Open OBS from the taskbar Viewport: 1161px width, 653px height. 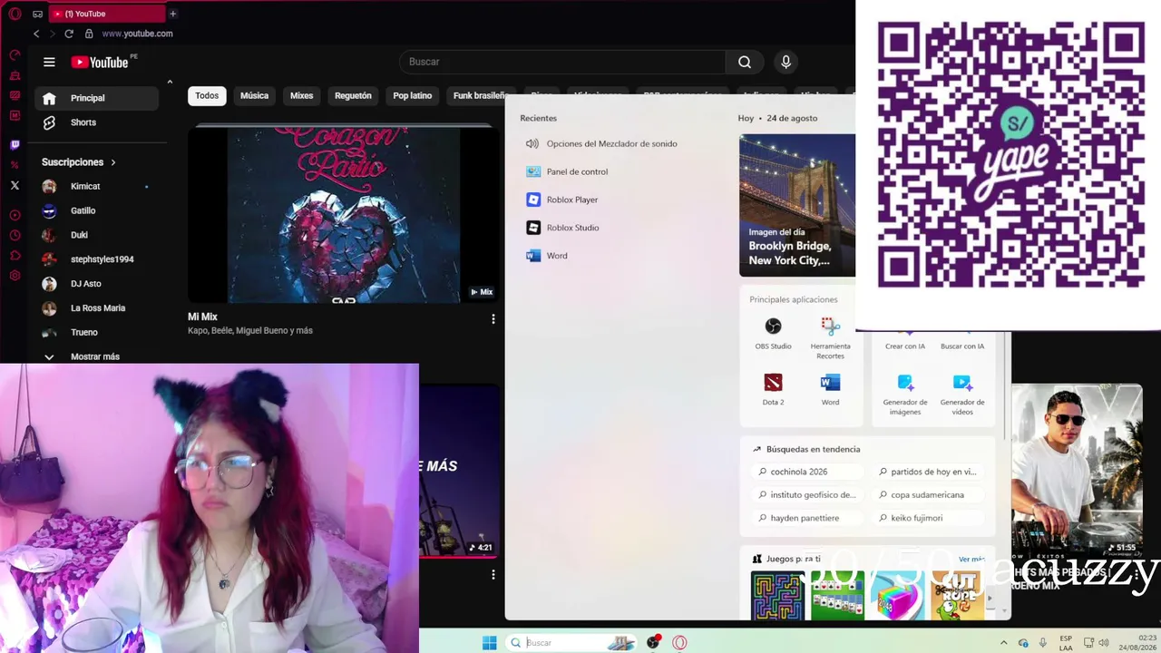coord(653,642)
